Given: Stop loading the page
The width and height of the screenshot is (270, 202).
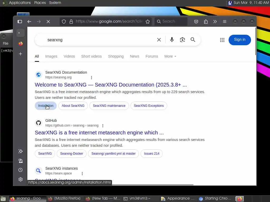Looking at the screenshot, I should tap(48, 22).
